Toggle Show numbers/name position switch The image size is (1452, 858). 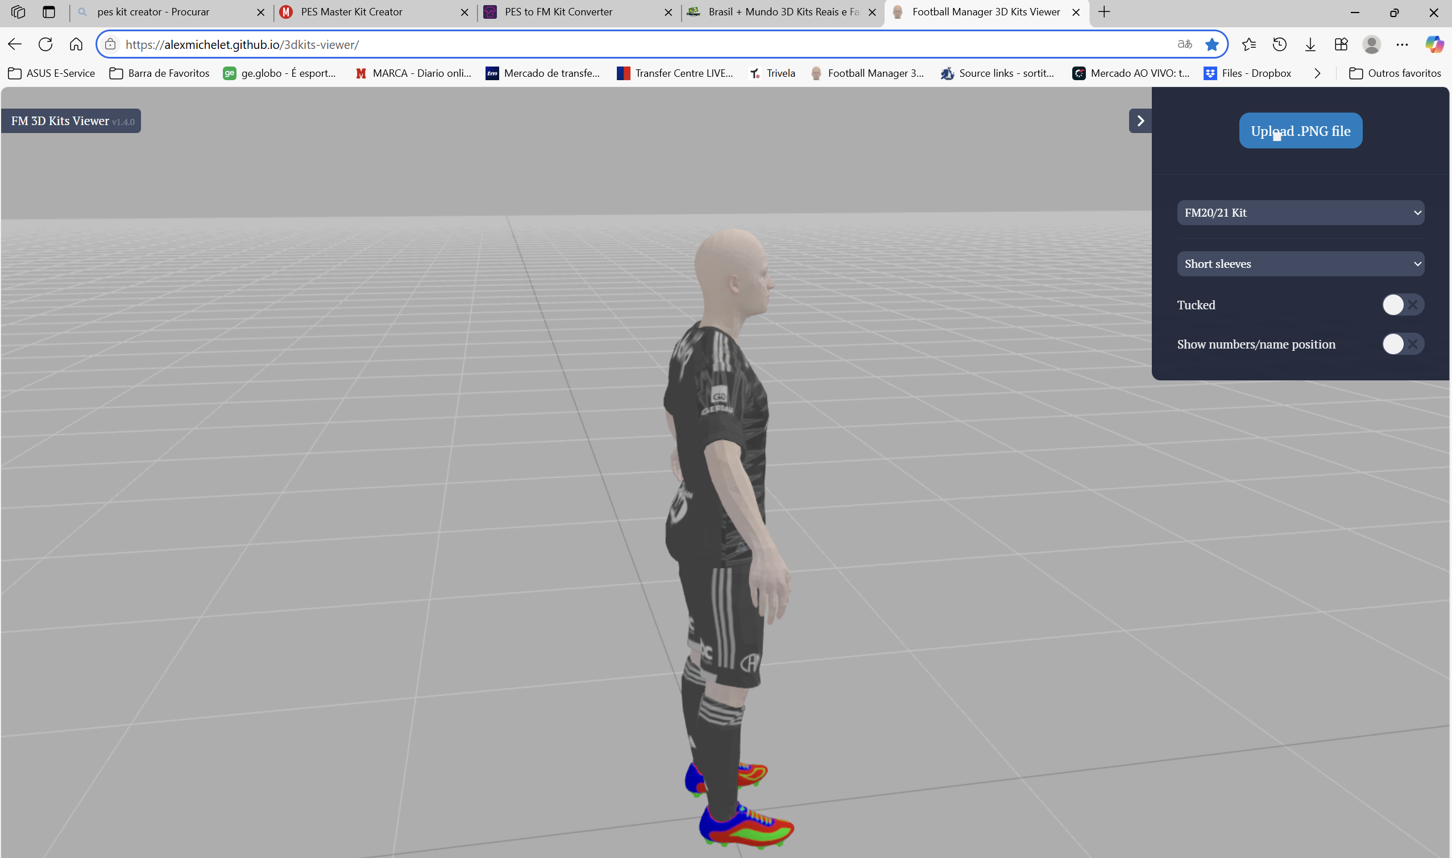[1403, 344]
